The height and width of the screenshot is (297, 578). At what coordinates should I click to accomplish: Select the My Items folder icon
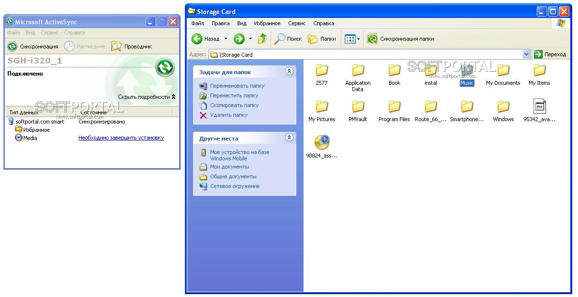(539, 70)
